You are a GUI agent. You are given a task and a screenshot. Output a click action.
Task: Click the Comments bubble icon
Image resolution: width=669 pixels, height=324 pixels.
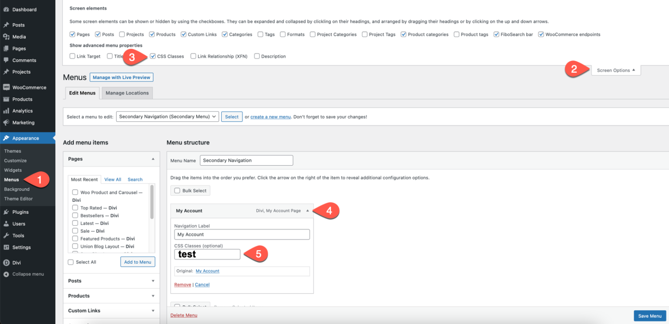point(6,60)
